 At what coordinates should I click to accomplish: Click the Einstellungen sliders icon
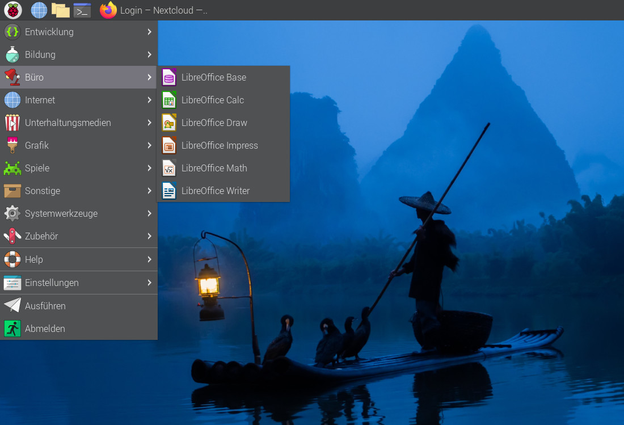click(x=12, y=283)
